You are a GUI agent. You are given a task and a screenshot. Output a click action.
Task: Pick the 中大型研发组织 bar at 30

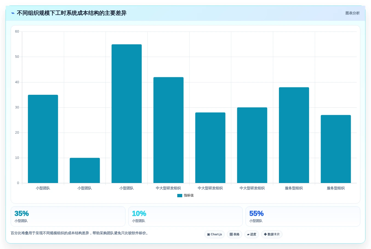pyautogui.click(x=252, y=145)
